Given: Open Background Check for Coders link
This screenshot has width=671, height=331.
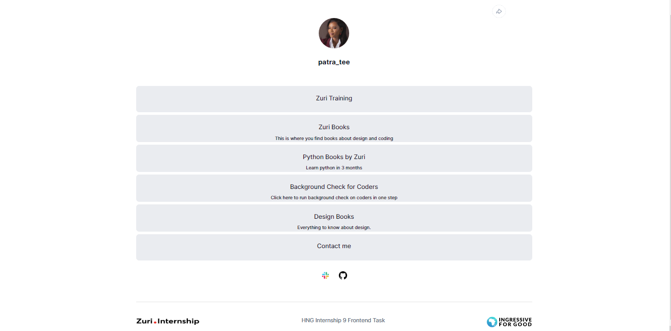Looking at the screenshot, I should [x=334, y=187].
